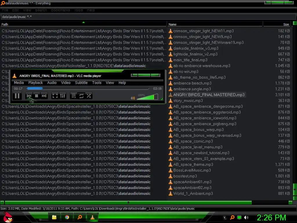This screenshot has height=223, width=297.
Task: Pause playback in VLC media player
Action: [x=17, y=96]
